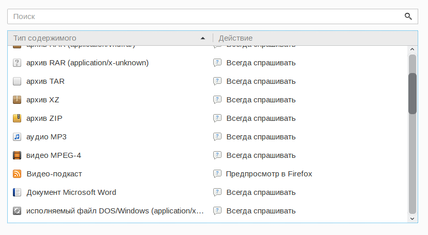
Task: Toggle the sort arrow in Тип содержимого header
Action: click(202, 39)
